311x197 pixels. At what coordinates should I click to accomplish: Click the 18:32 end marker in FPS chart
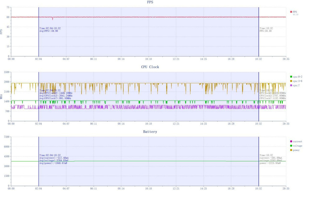(x=259, y=31)
